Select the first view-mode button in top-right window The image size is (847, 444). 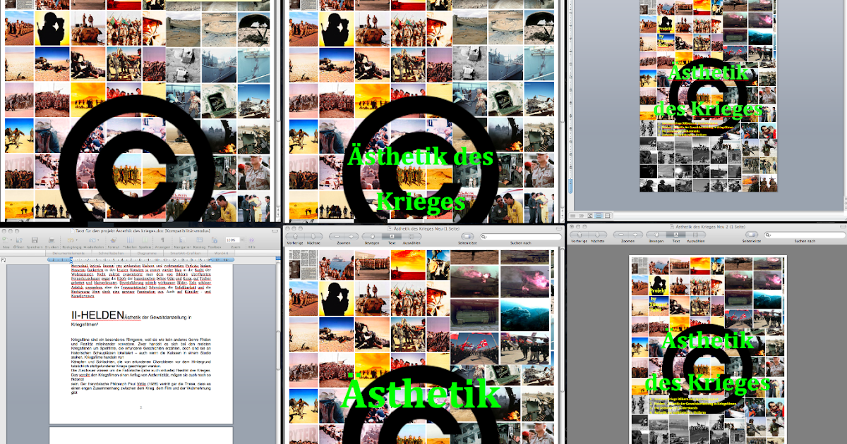click(573, 216)
